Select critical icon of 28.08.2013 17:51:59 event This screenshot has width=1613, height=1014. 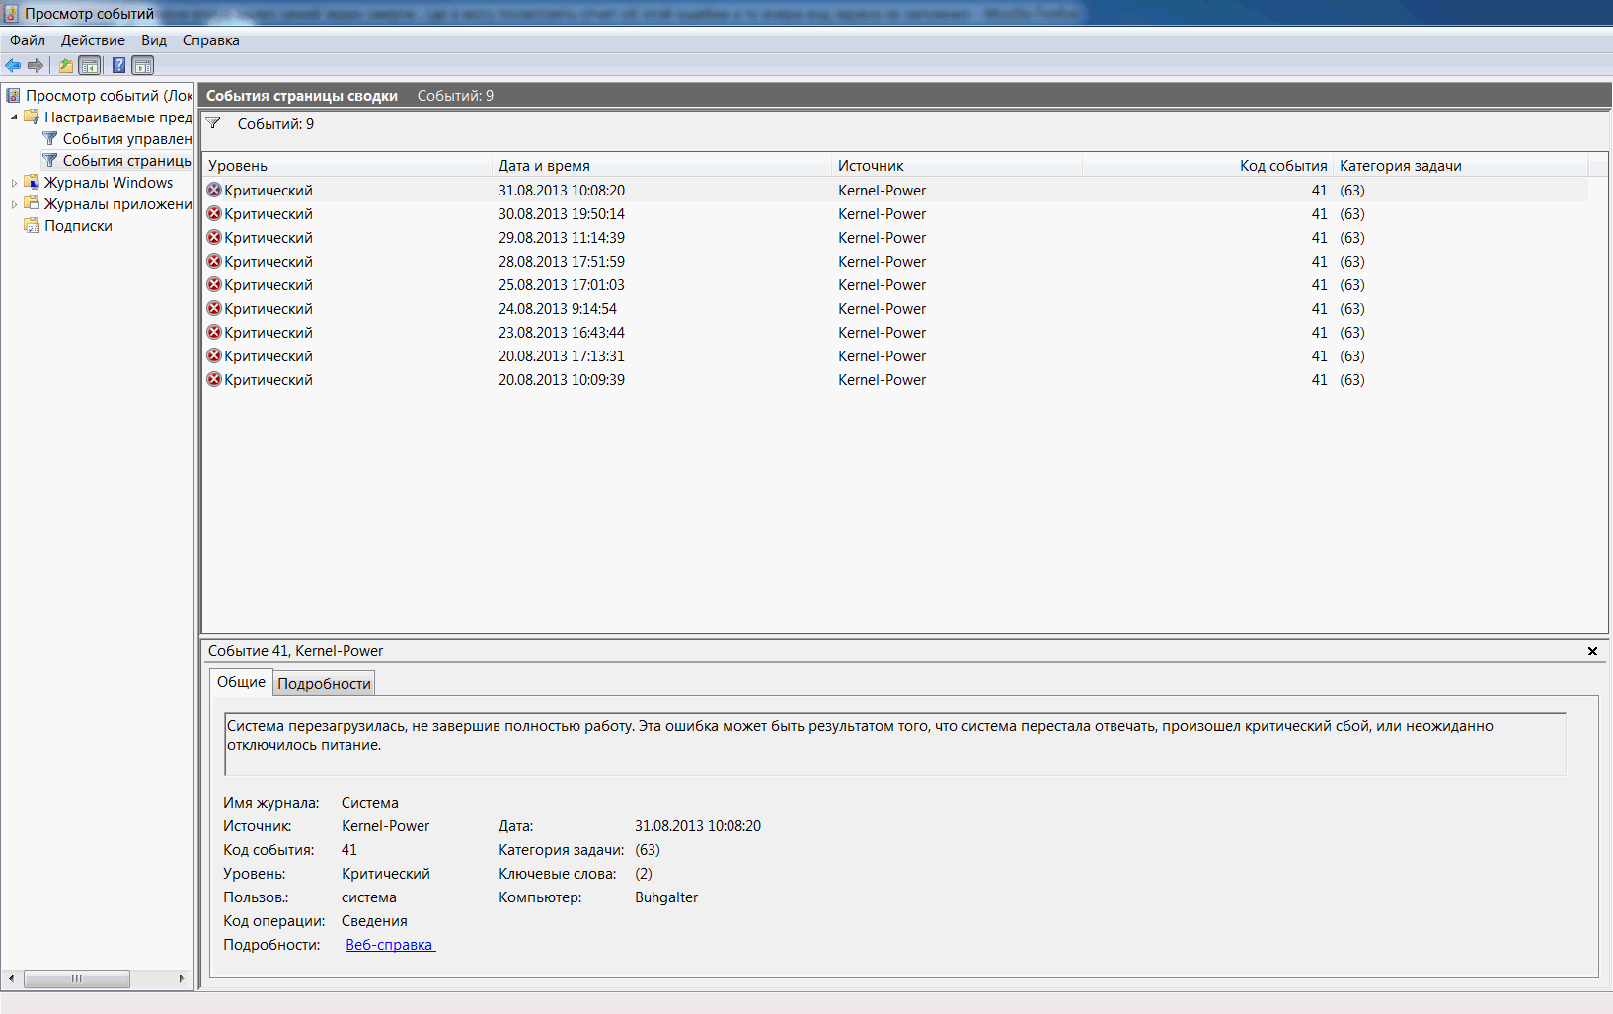214,262
